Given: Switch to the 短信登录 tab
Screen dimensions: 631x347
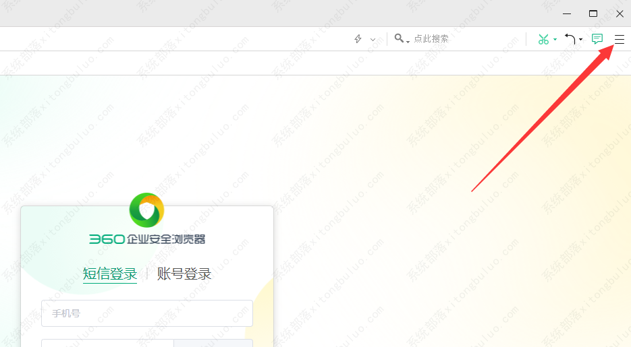Looking at the screenshot, I should (x=110, y=274).
